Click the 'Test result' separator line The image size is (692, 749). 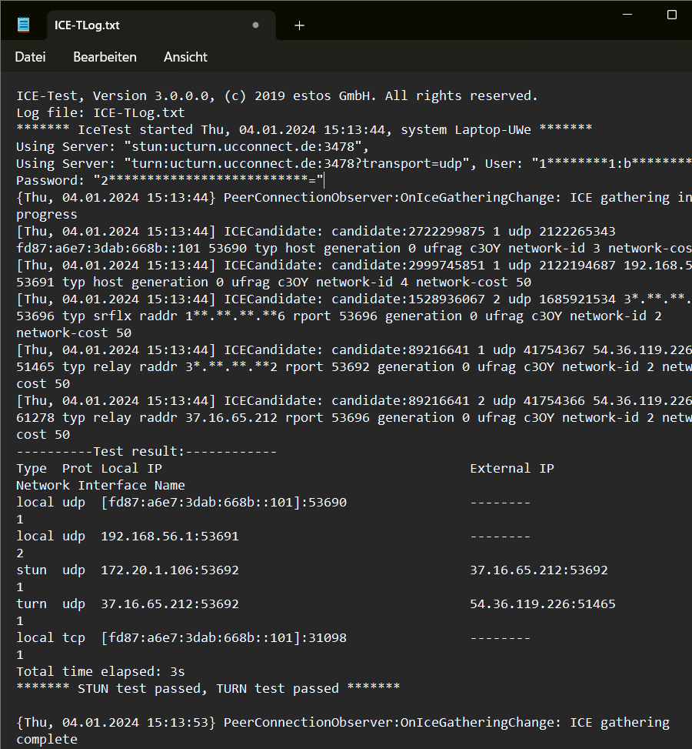146,451
